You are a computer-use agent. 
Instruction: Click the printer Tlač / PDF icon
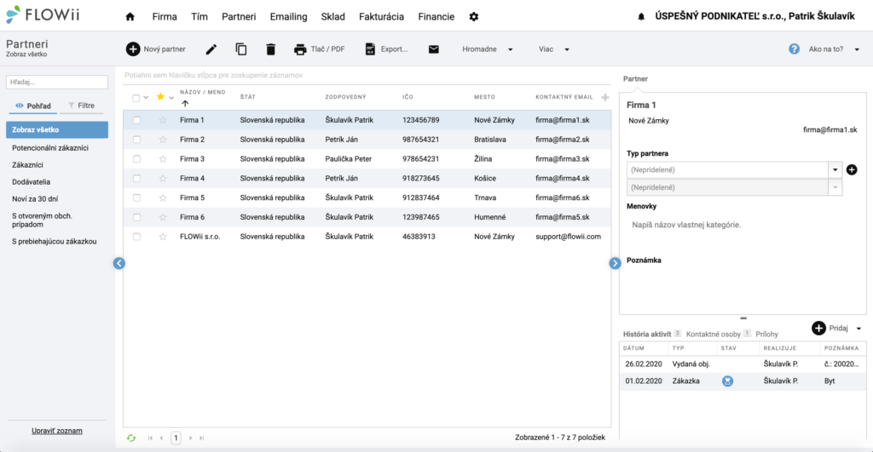click(x=300, y=49)
